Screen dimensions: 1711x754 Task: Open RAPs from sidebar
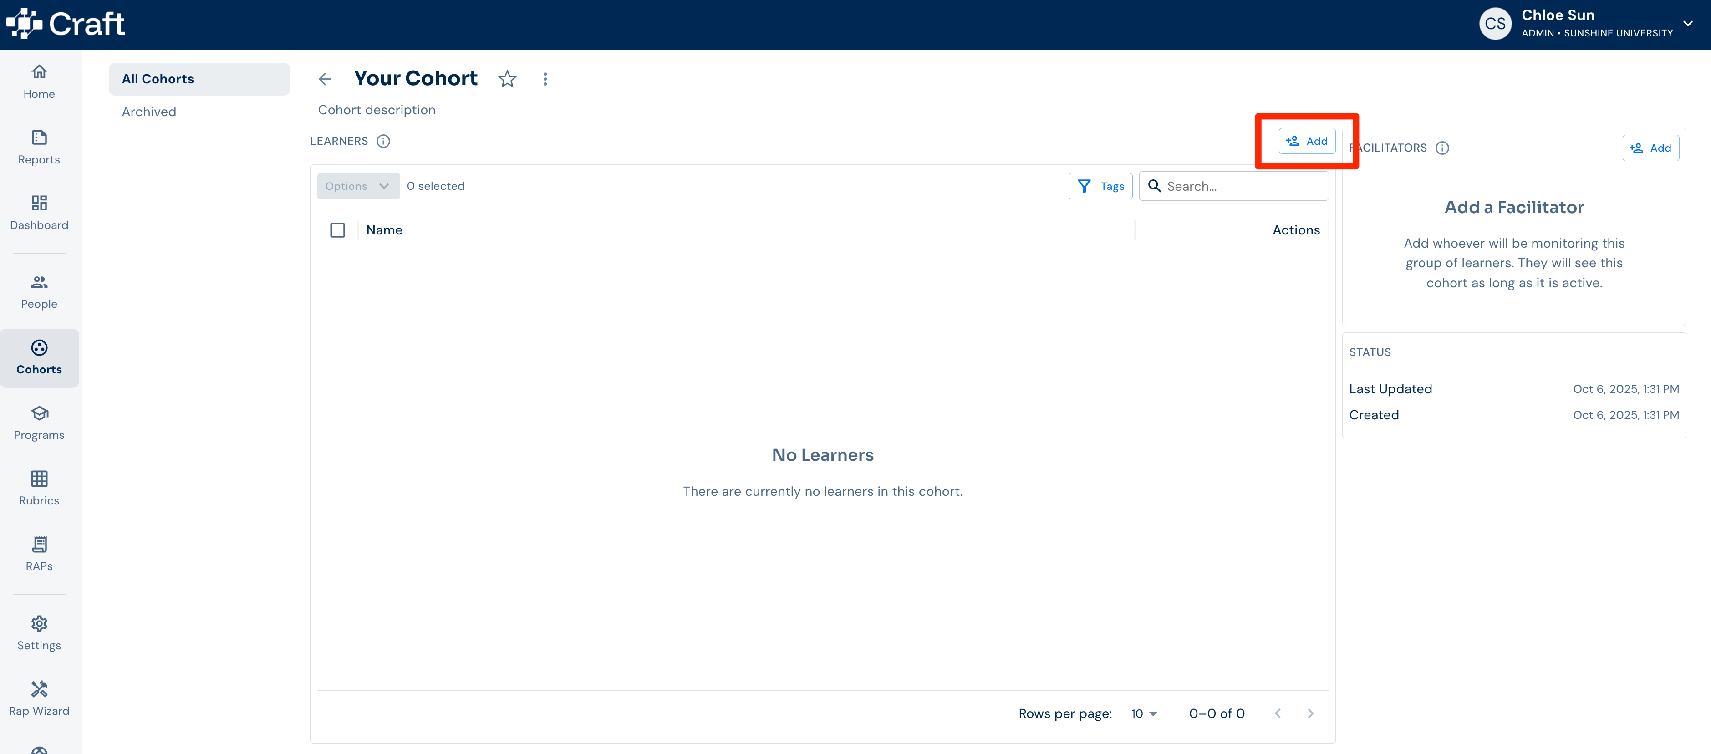click(39, 554)
